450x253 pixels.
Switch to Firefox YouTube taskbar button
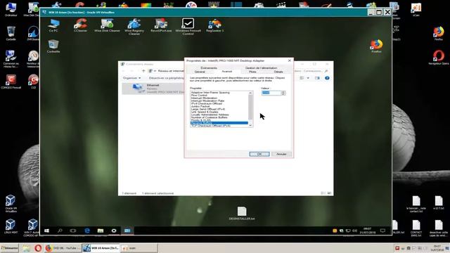(x=63, y=248)
